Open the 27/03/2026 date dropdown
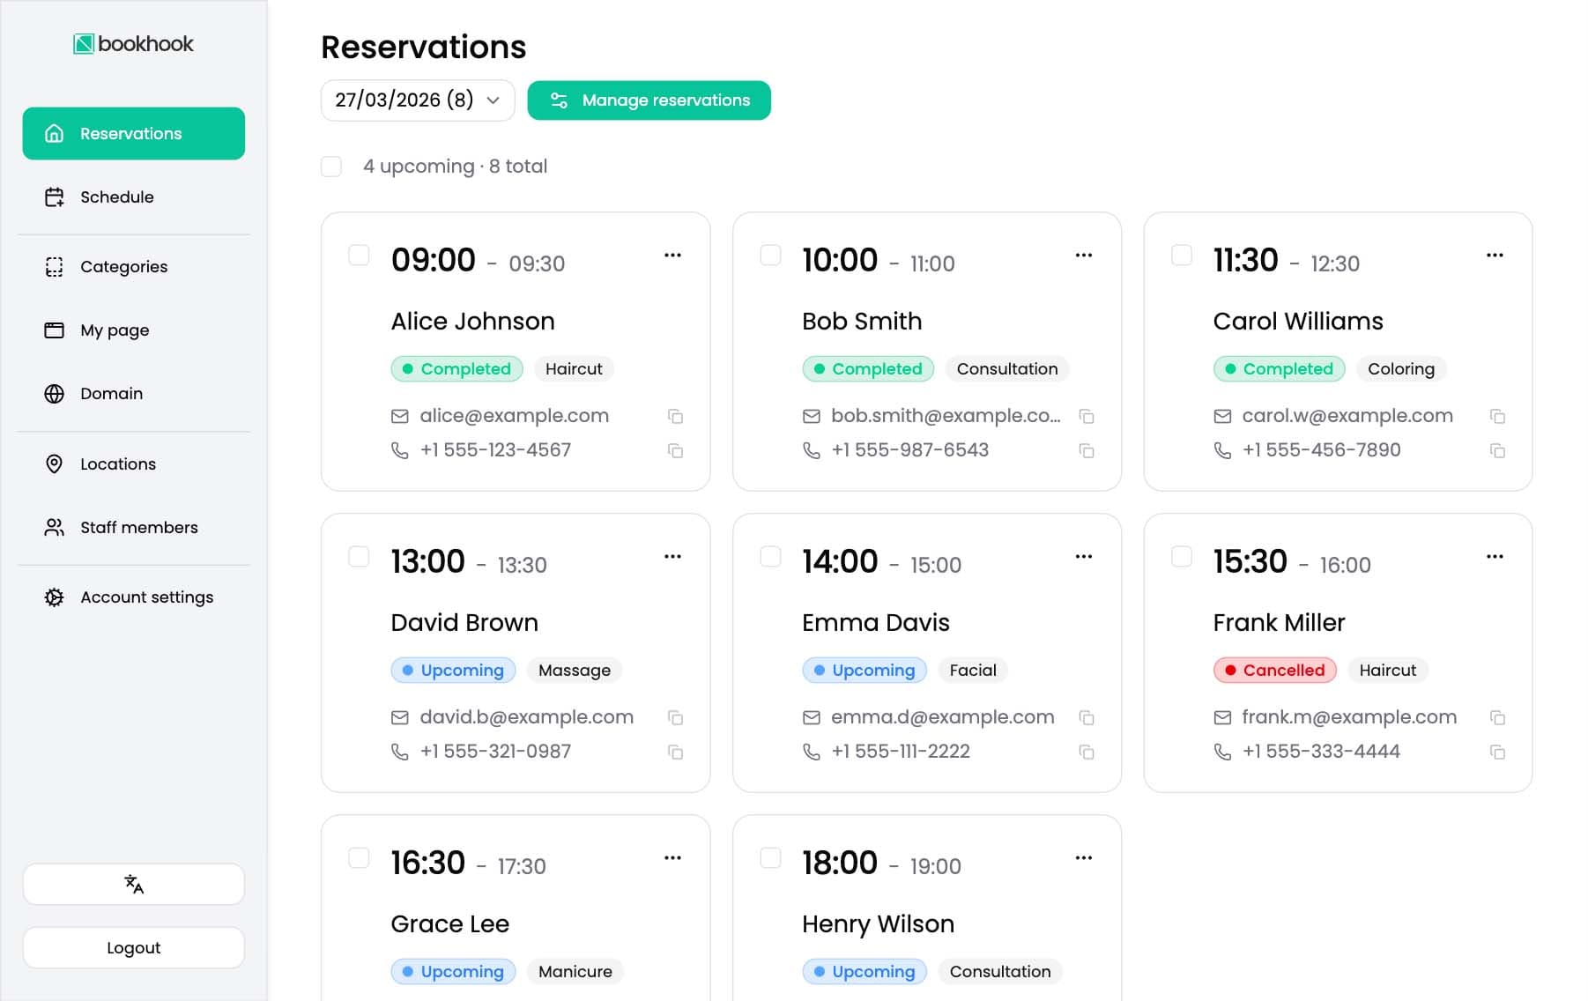The height and width of the screenshot is (1001, 1588). coord(417,100)
